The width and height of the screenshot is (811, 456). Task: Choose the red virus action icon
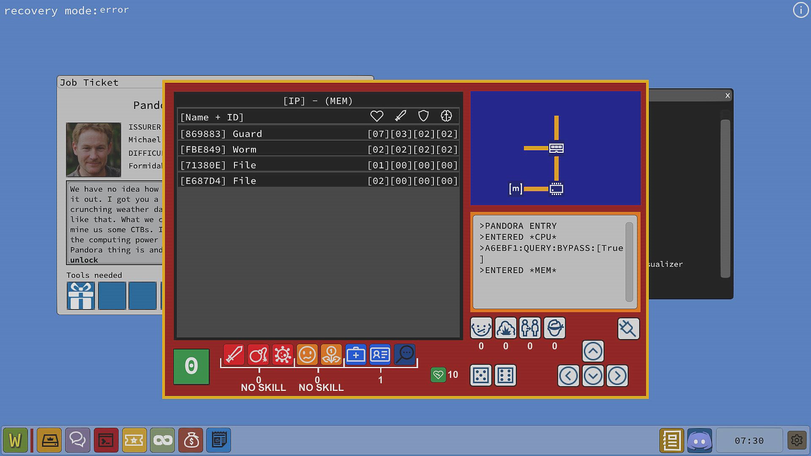point(283,355)
